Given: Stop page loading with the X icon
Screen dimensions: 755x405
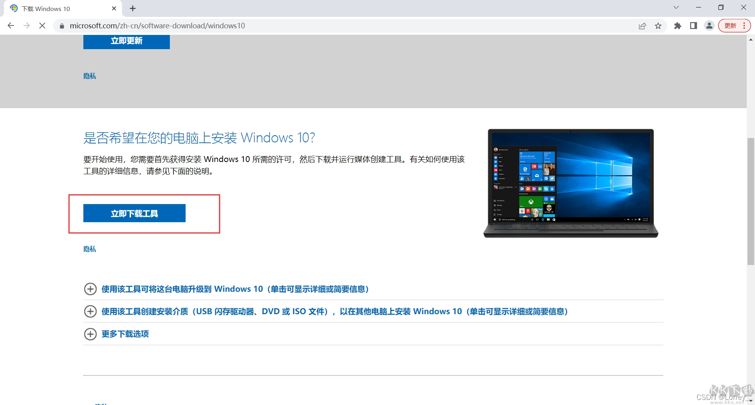Looking at the screenshot, I should [42, 26].
